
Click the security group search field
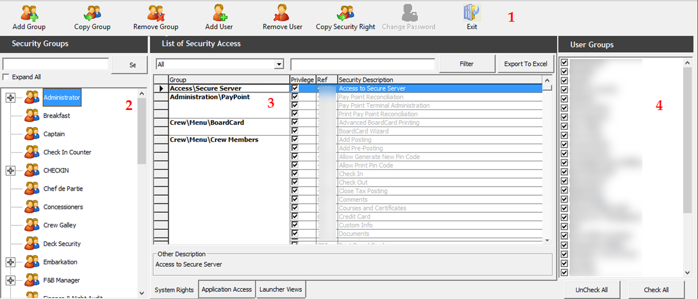click(56, 64)
